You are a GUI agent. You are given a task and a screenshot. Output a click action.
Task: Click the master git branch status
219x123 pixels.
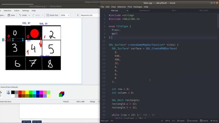(x=181, y=121)
